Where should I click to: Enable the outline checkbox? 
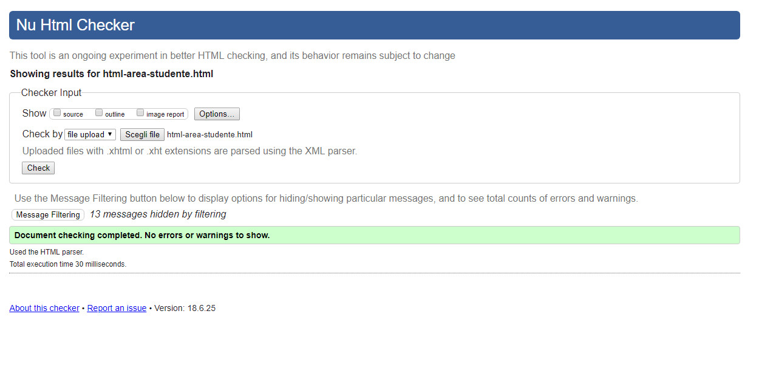coord(99,112)
